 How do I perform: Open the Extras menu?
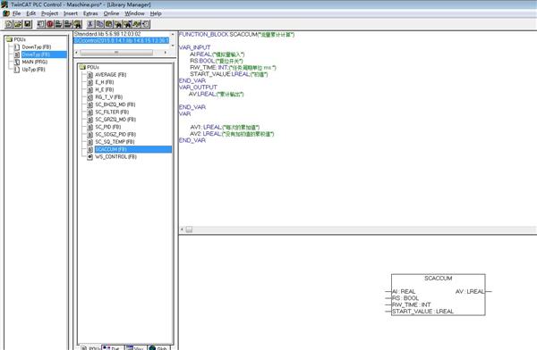pos(90,13)
